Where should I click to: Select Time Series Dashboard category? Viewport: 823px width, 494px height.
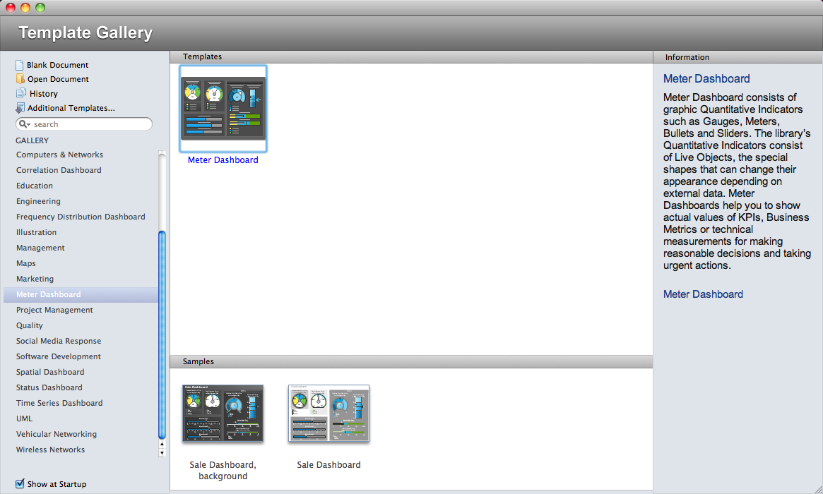click(59, 403)
